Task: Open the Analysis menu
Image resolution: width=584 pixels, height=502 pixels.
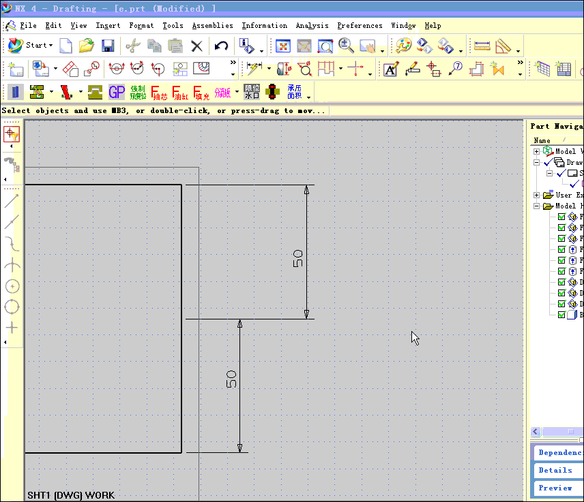Action: (312, 26)
